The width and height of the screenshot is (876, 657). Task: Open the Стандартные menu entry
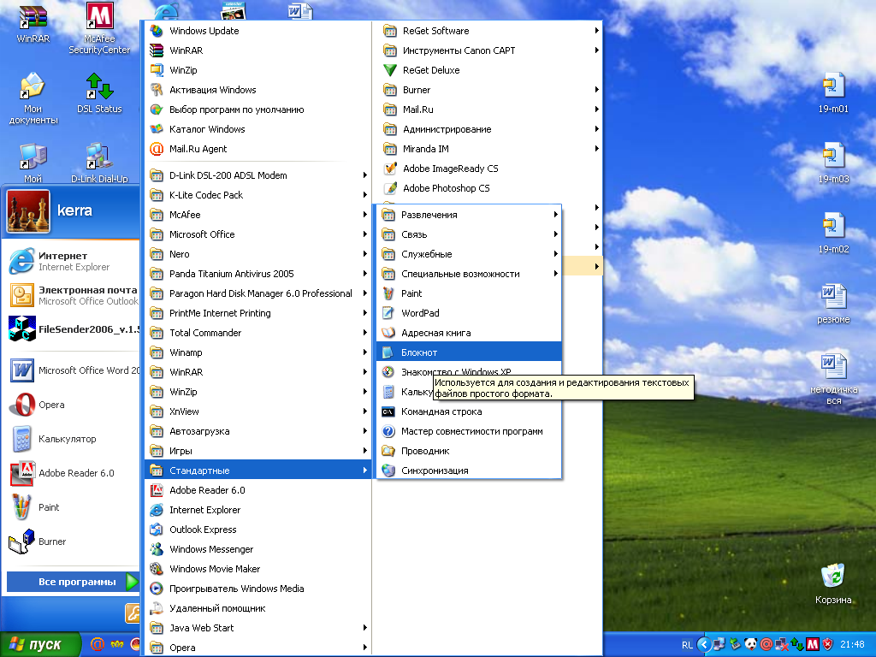pyautogui.click(x=257, y=471)
